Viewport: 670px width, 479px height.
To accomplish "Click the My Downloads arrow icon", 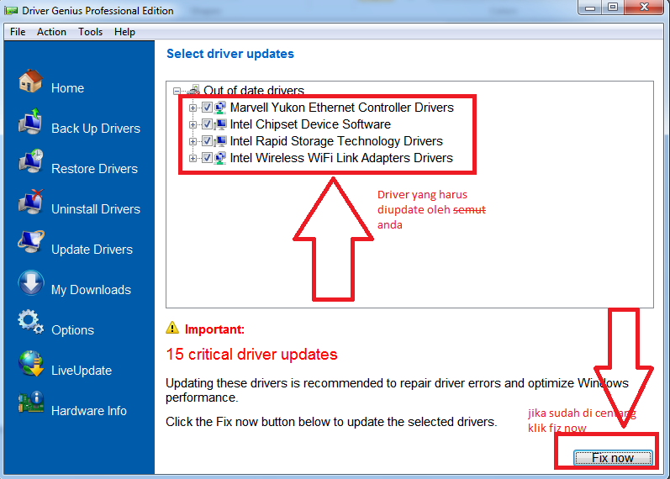I will click(31, 283).
